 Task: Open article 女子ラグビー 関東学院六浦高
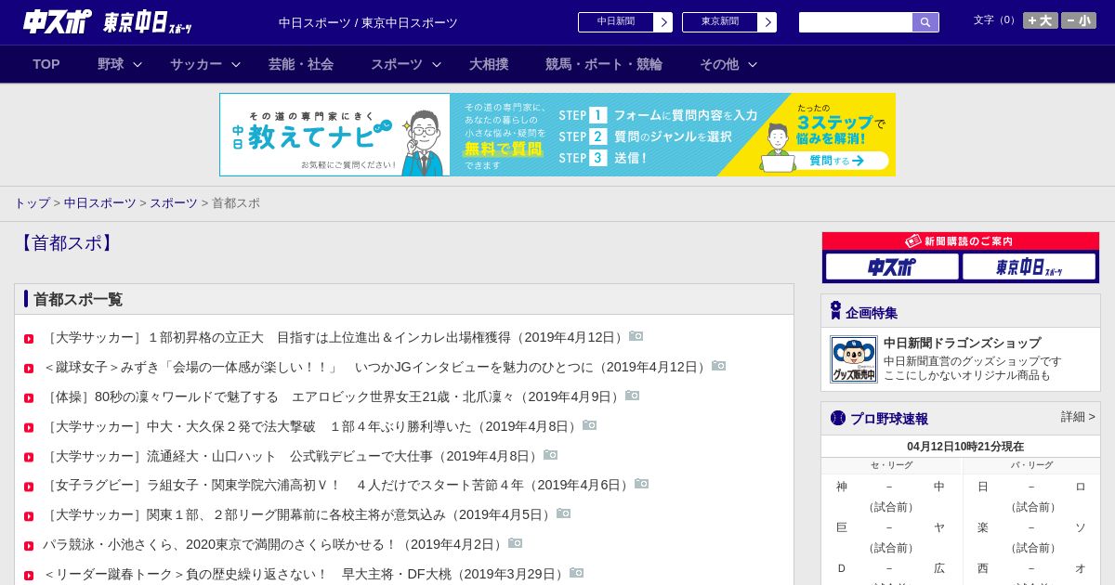(x=338, y=485)
